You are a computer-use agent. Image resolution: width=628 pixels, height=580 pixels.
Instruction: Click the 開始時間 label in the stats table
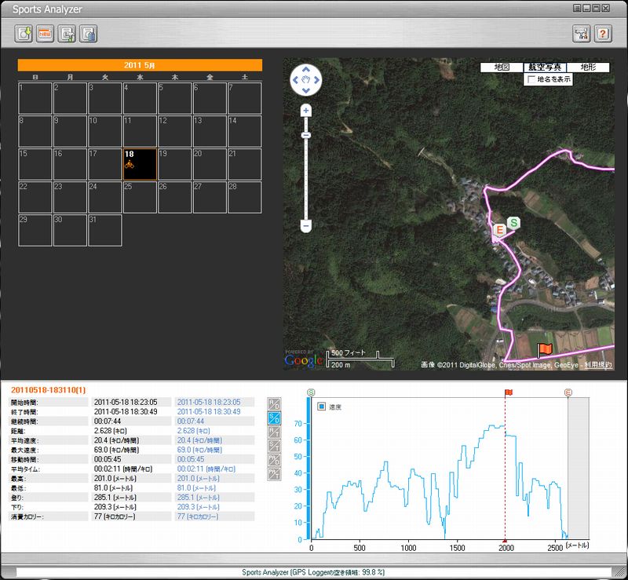coord(24,403)
